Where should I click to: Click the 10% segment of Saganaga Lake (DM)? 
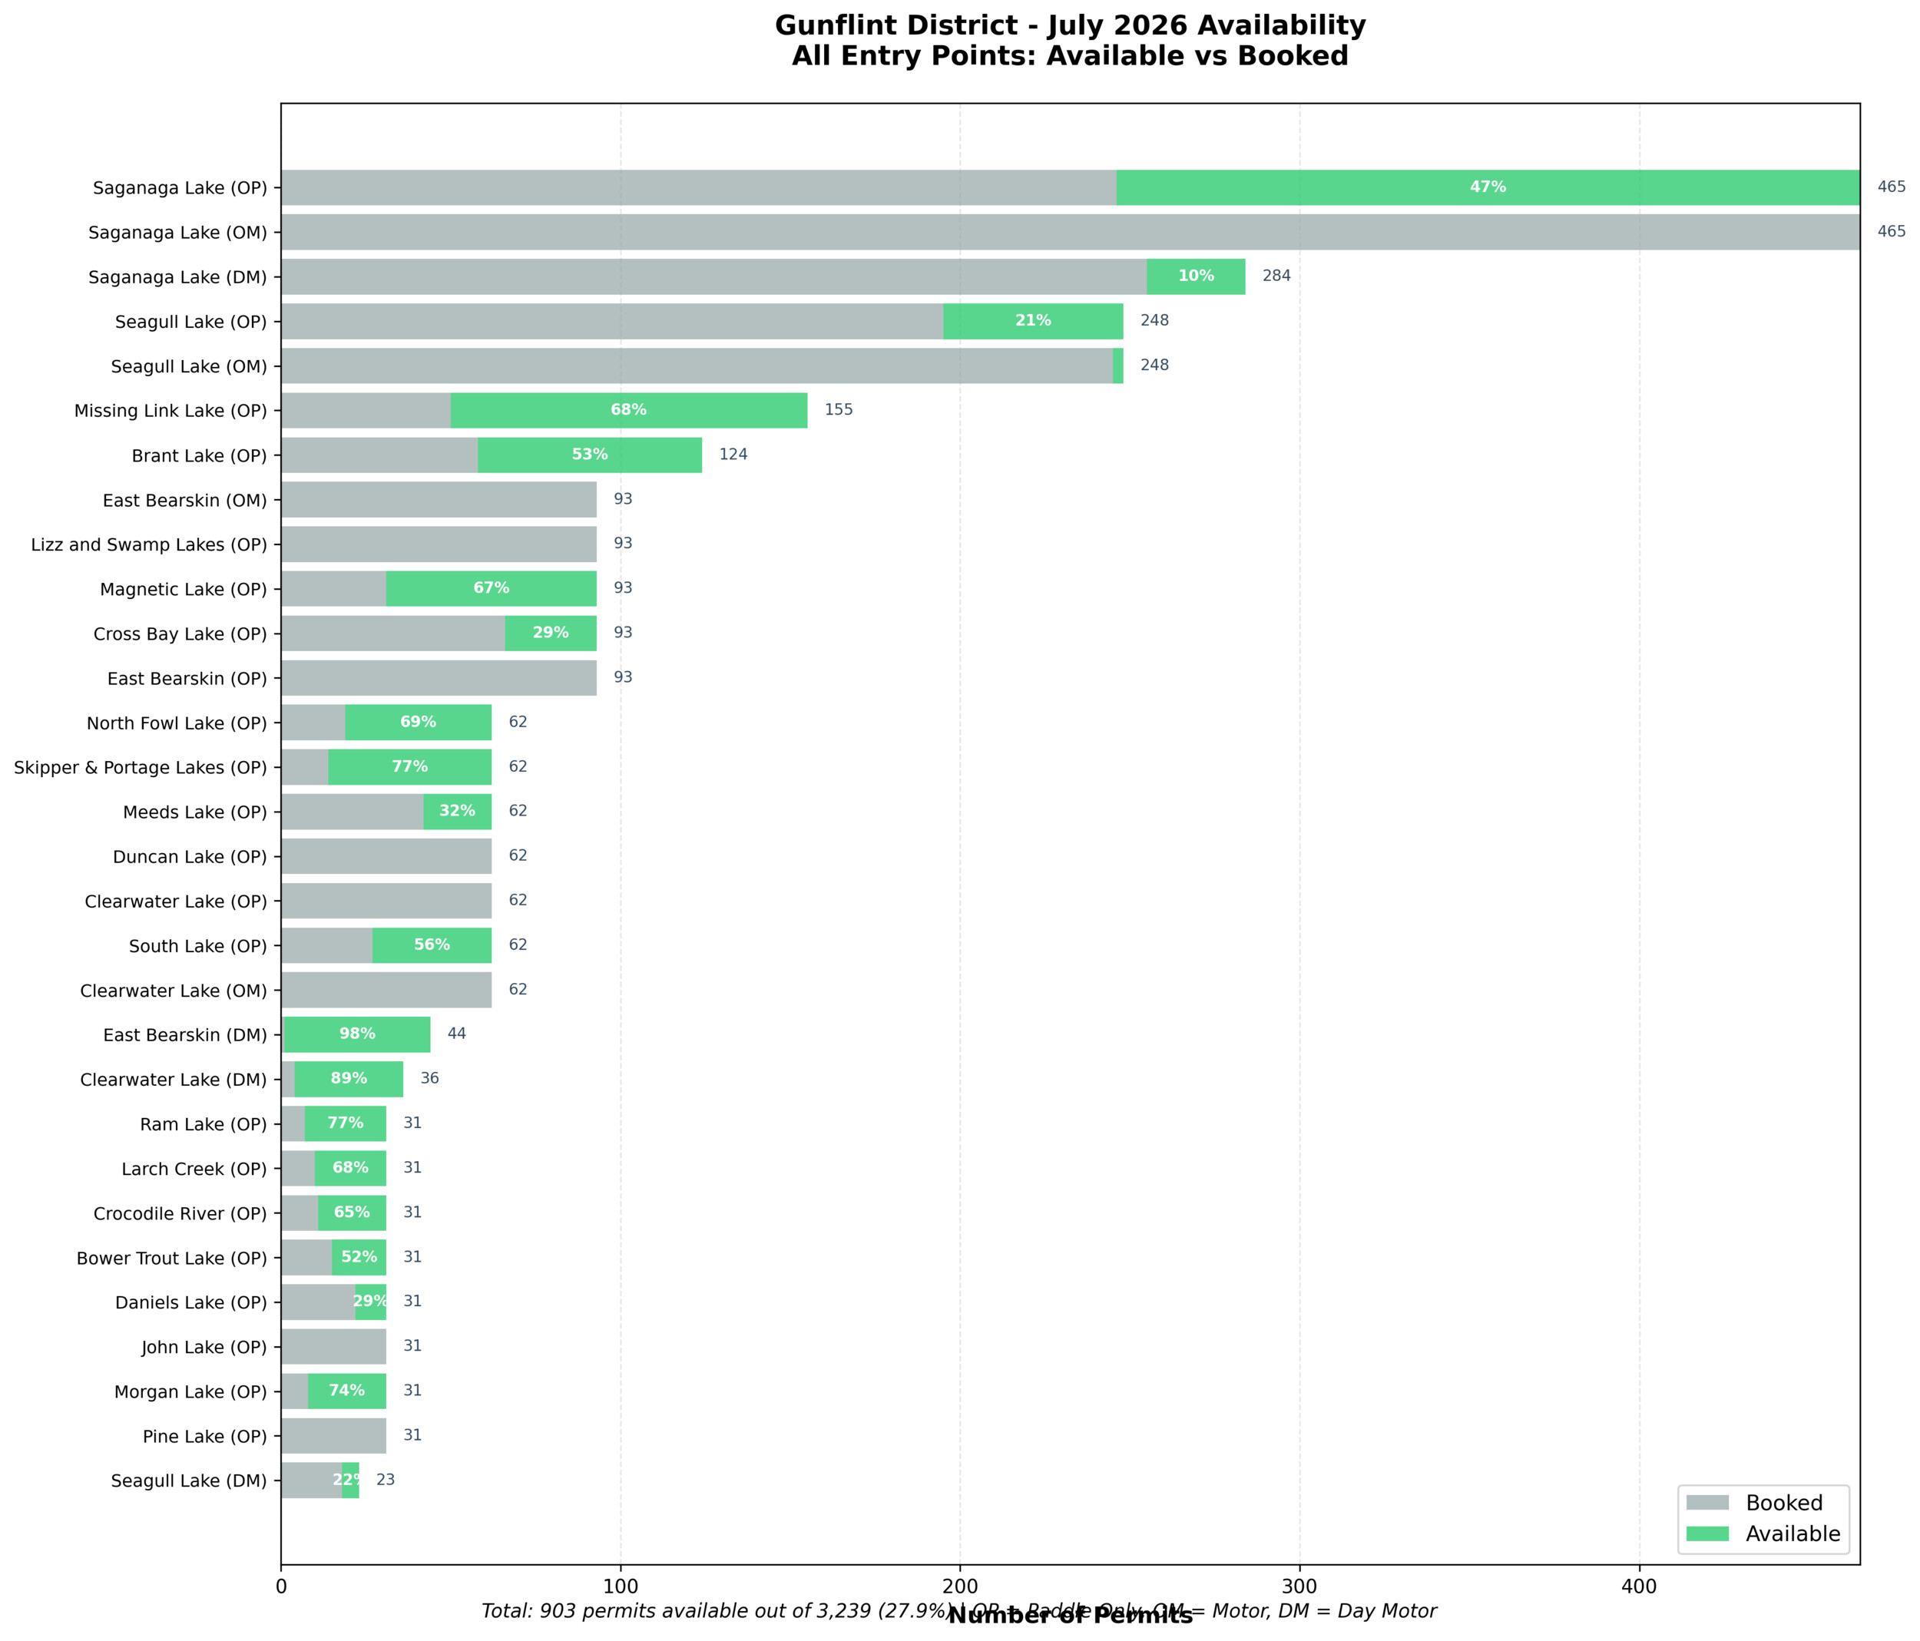point(1195,276)
